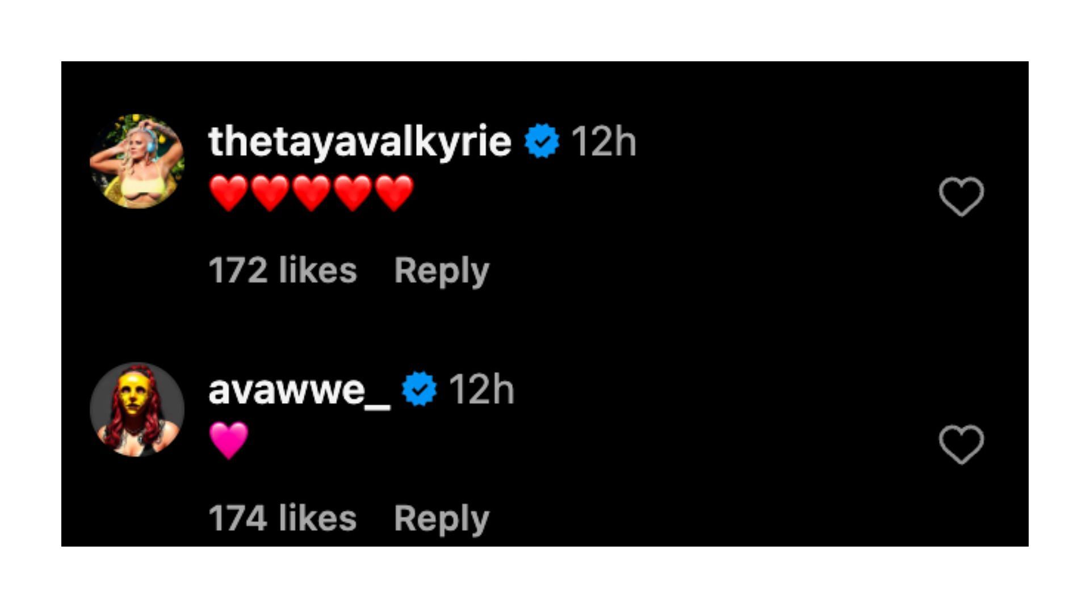
Task: Like thetayavalkyrie's comment with heart icon
Action: pos(961,196)
